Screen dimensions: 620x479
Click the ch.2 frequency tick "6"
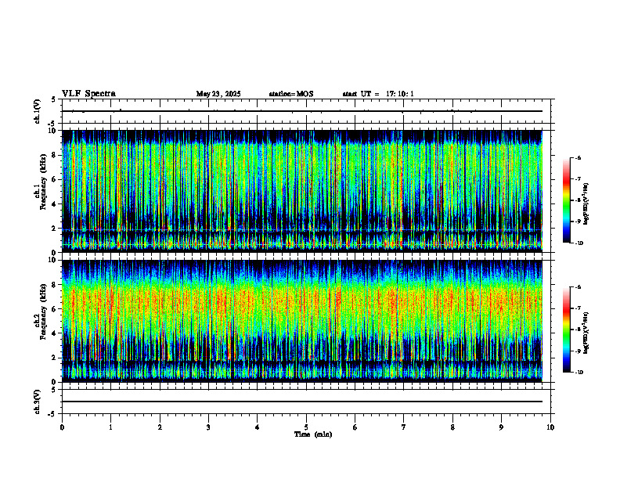click(54, 309)
